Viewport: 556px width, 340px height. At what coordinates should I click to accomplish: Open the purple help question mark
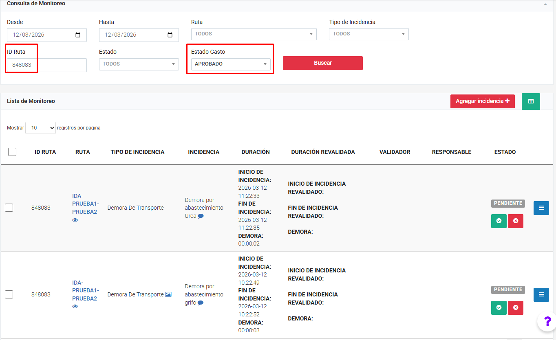click(x=547, y=321)
